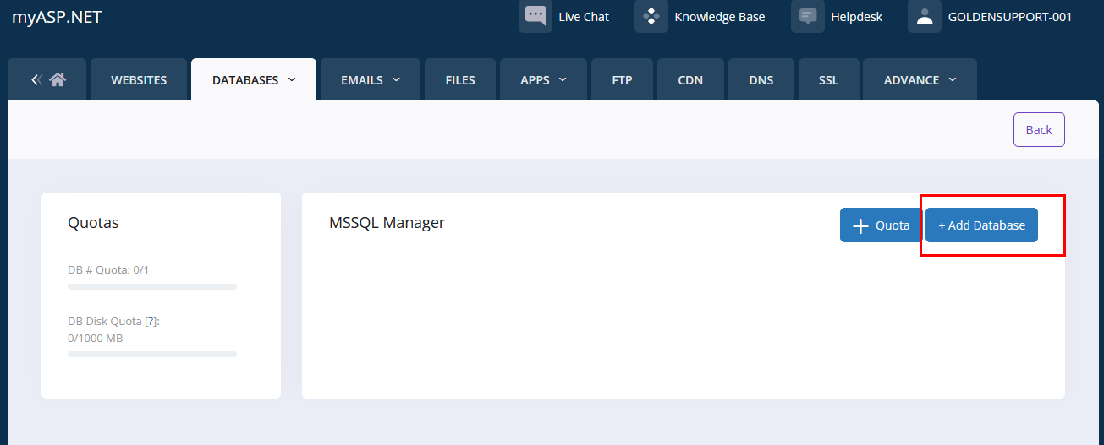Open the APPS dropdown chevron
Image resolution: width=1104 pixels, height=445 pixels.
[x=562, y=79]
